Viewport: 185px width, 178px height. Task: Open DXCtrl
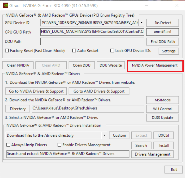click(x=164, y=135)
